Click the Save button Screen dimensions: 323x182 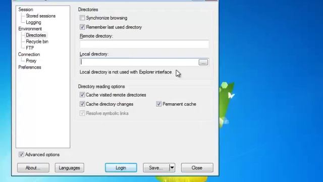[156, 168]
